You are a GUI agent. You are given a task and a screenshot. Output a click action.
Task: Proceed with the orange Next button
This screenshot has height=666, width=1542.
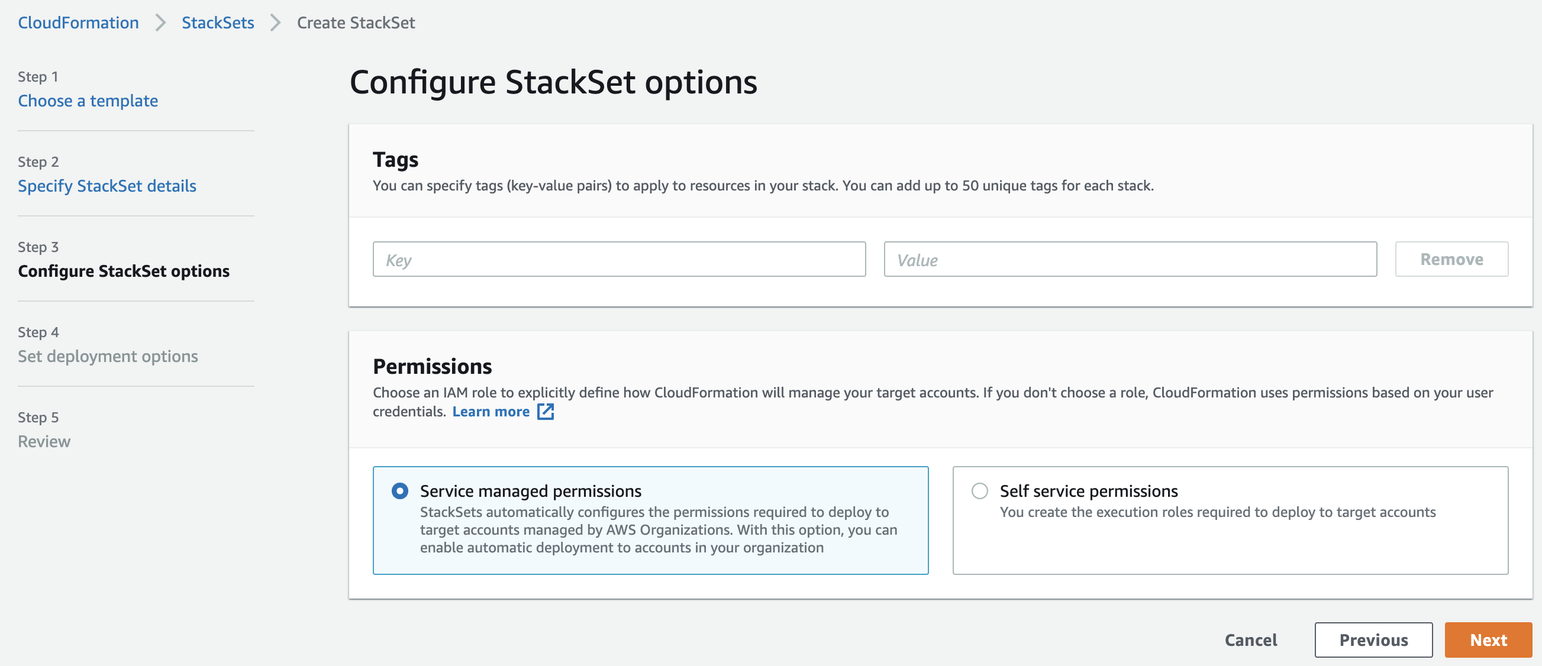[x=1488, y=640]
